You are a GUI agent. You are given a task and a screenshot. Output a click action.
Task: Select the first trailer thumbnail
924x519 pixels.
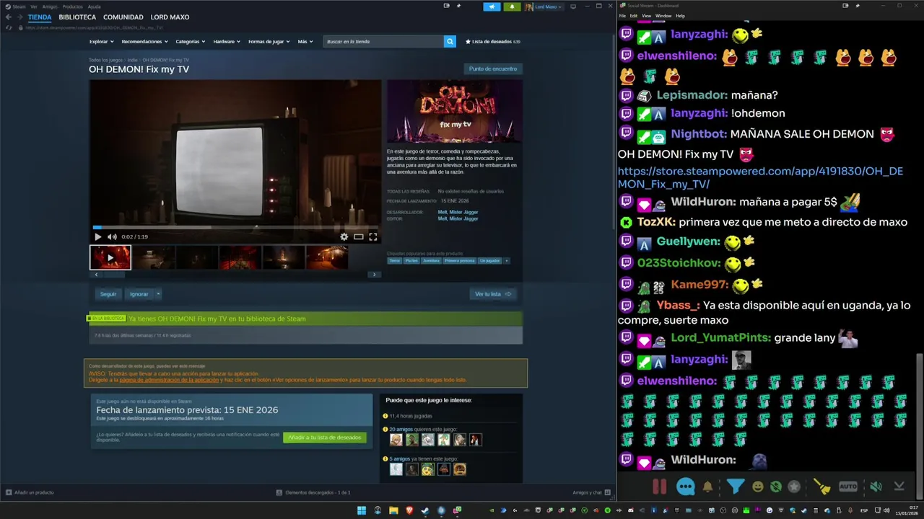point(110,257)
